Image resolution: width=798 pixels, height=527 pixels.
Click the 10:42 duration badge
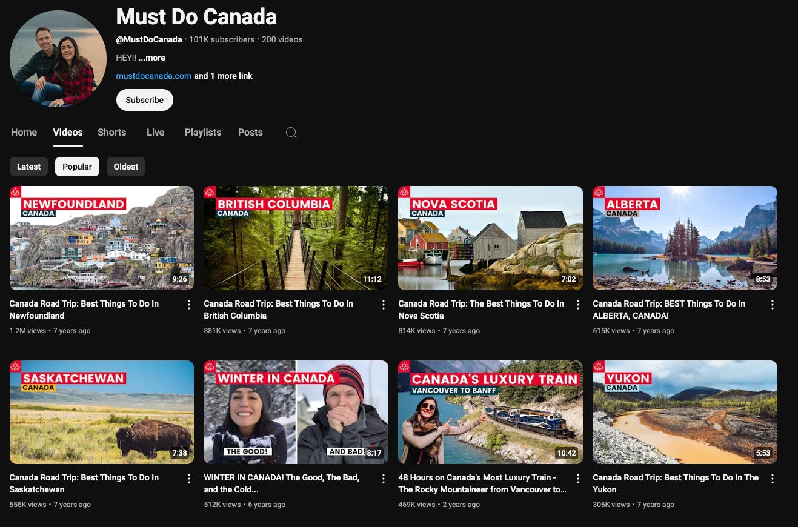coord(567,453)
